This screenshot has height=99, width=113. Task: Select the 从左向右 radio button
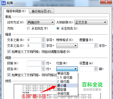(x=58, y=28)
